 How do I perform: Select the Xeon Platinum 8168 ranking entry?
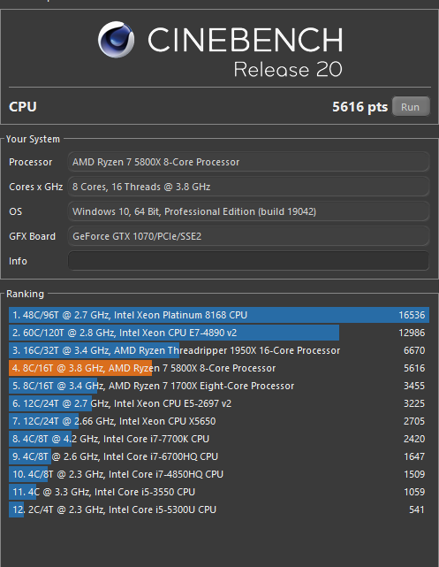click(219, 315)
